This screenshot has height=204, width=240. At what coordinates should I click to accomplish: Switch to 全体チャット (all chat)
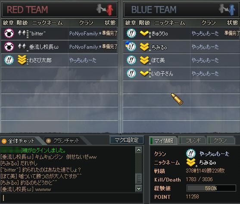point(19,141)
